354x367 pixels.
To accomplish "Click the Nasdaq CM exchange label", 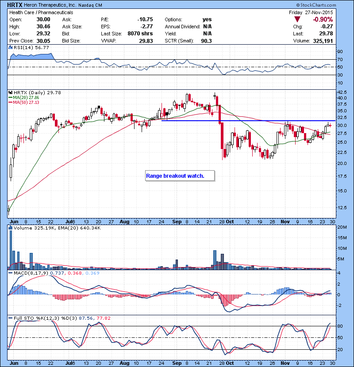I will [90, 5].
